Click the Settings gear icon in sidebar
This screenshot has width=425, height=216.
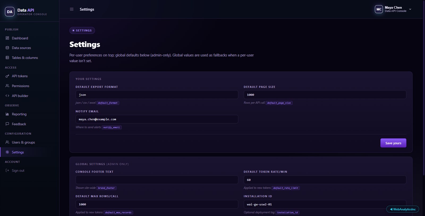point(7,152)
